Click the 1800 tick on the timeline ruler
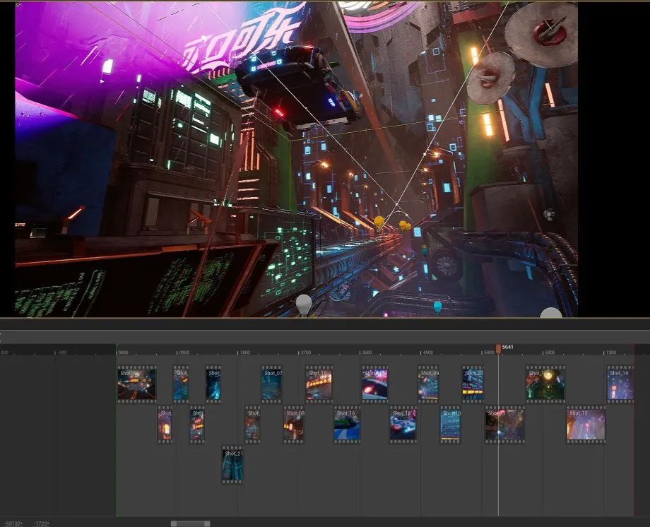The width and height of the screenshot is (650, 527). coord(245,353)
